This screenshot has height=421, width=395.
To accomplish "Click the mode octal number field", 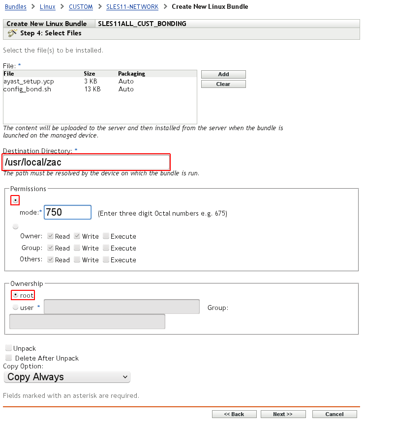I will point(67,212).
